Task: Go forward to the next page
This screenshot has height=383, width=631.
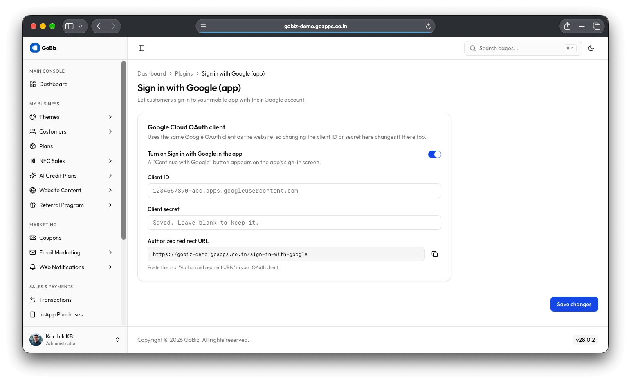Action: coord(113,27)
